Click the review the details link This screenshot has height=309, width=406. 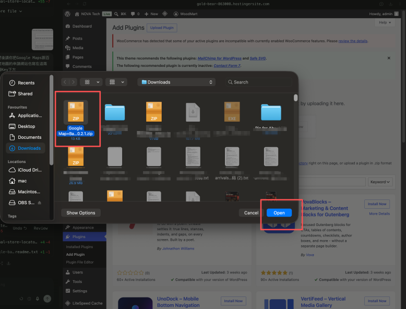(x=353, y=41)
